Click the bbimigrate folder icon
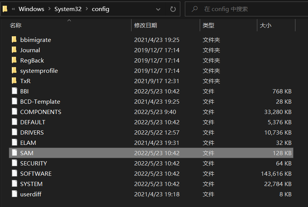This screenshot has height=207, width=308. point(14,40)
